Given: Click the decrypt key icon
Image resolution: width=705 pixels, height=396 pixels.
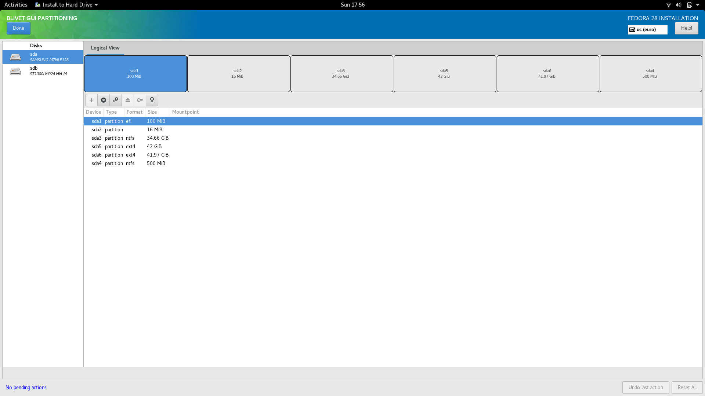Looking at the screenshot, I should 140,100.
